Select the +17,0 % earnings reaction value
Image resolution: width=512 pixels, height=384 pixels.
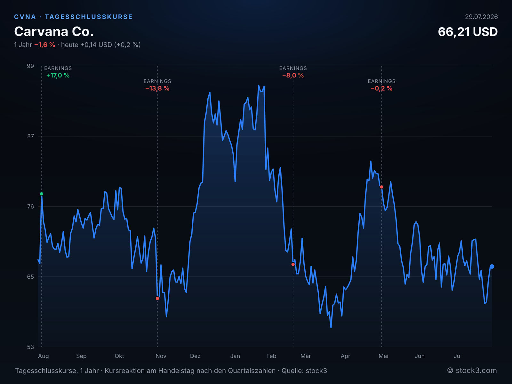pos(58,76)
